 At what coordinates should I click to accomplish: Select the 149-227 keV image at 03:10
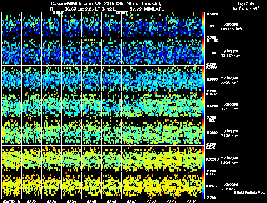click(x=192, y=25)
